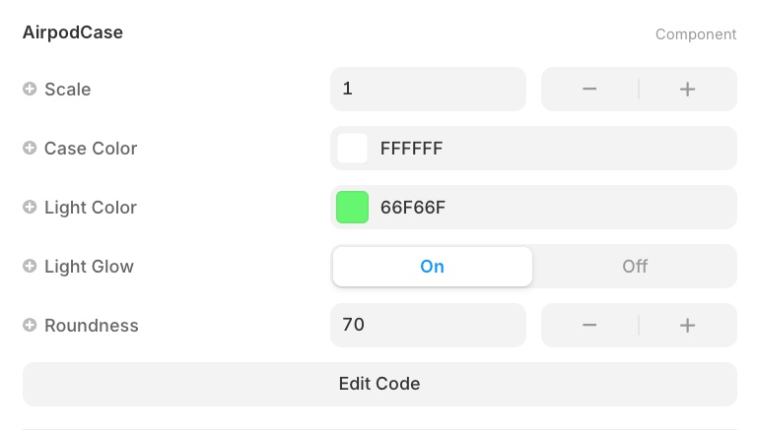
Task: Click the Component type label
Action: click(x=696, y=34)
